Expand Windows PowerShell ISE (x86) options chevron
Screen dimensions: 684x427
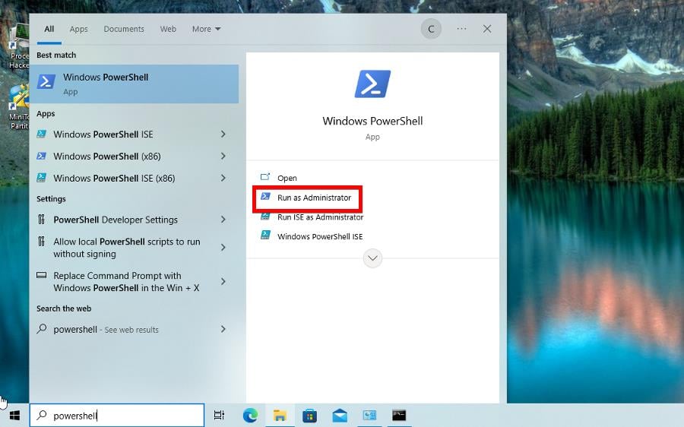(x=223, y=178)
